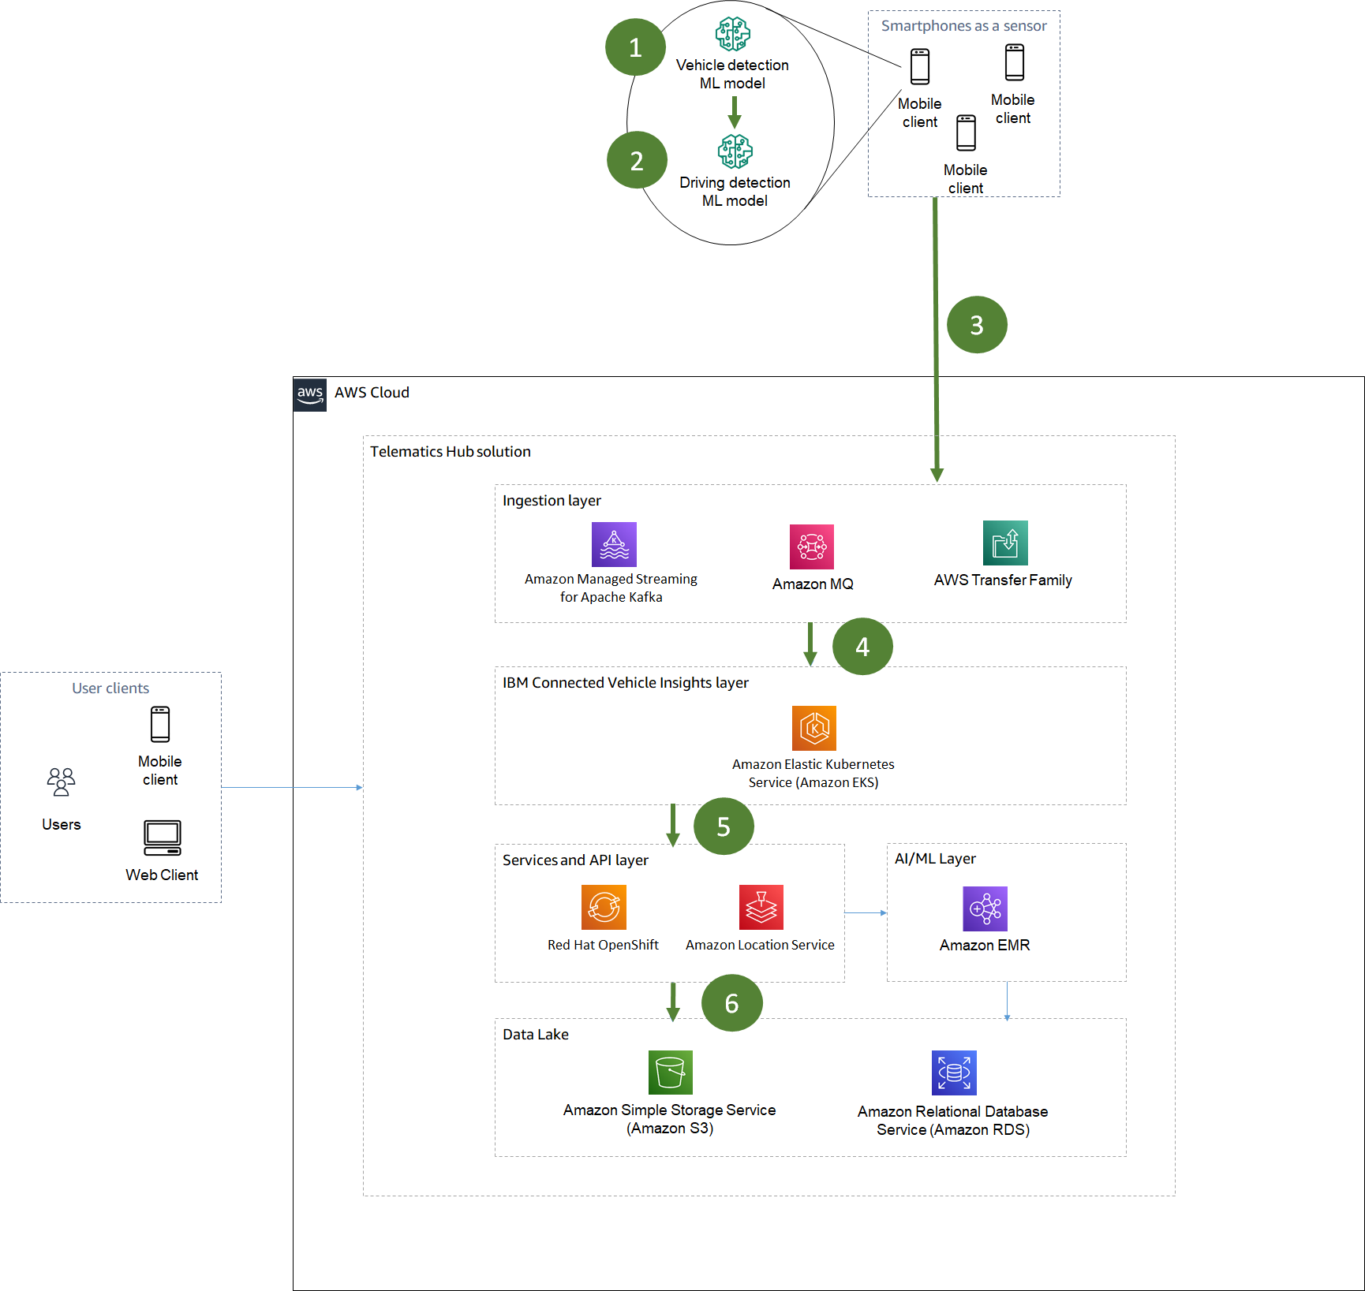Image resolution: width=1365 pixels, height=1291 pixels.
Task: Click the Users people icon
Action: point(61,782)
